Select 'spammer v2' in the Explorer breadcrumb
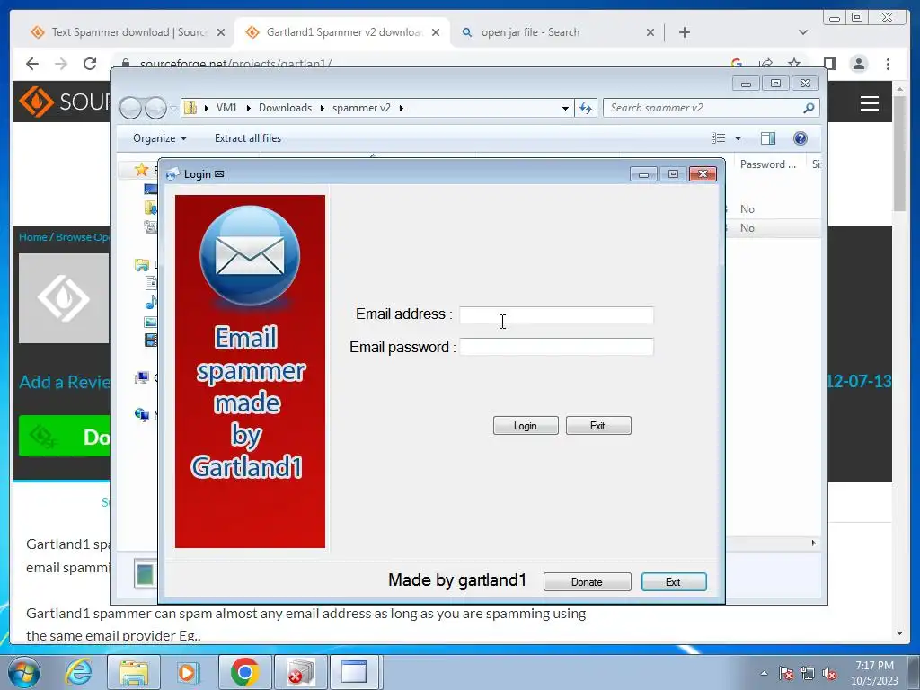This screenshot has height=690, width=920. pyautogui.click(x=361, y=108)
